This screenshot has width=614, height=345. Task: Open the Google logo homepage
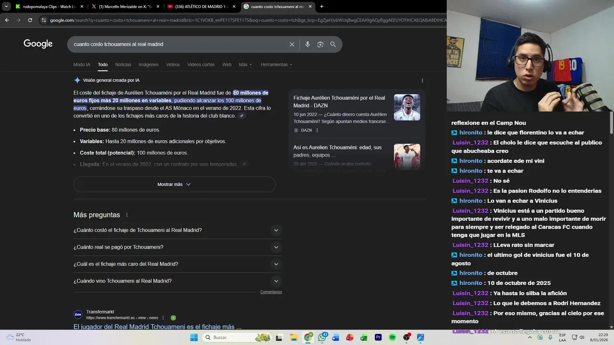click(x=38, y=44)
